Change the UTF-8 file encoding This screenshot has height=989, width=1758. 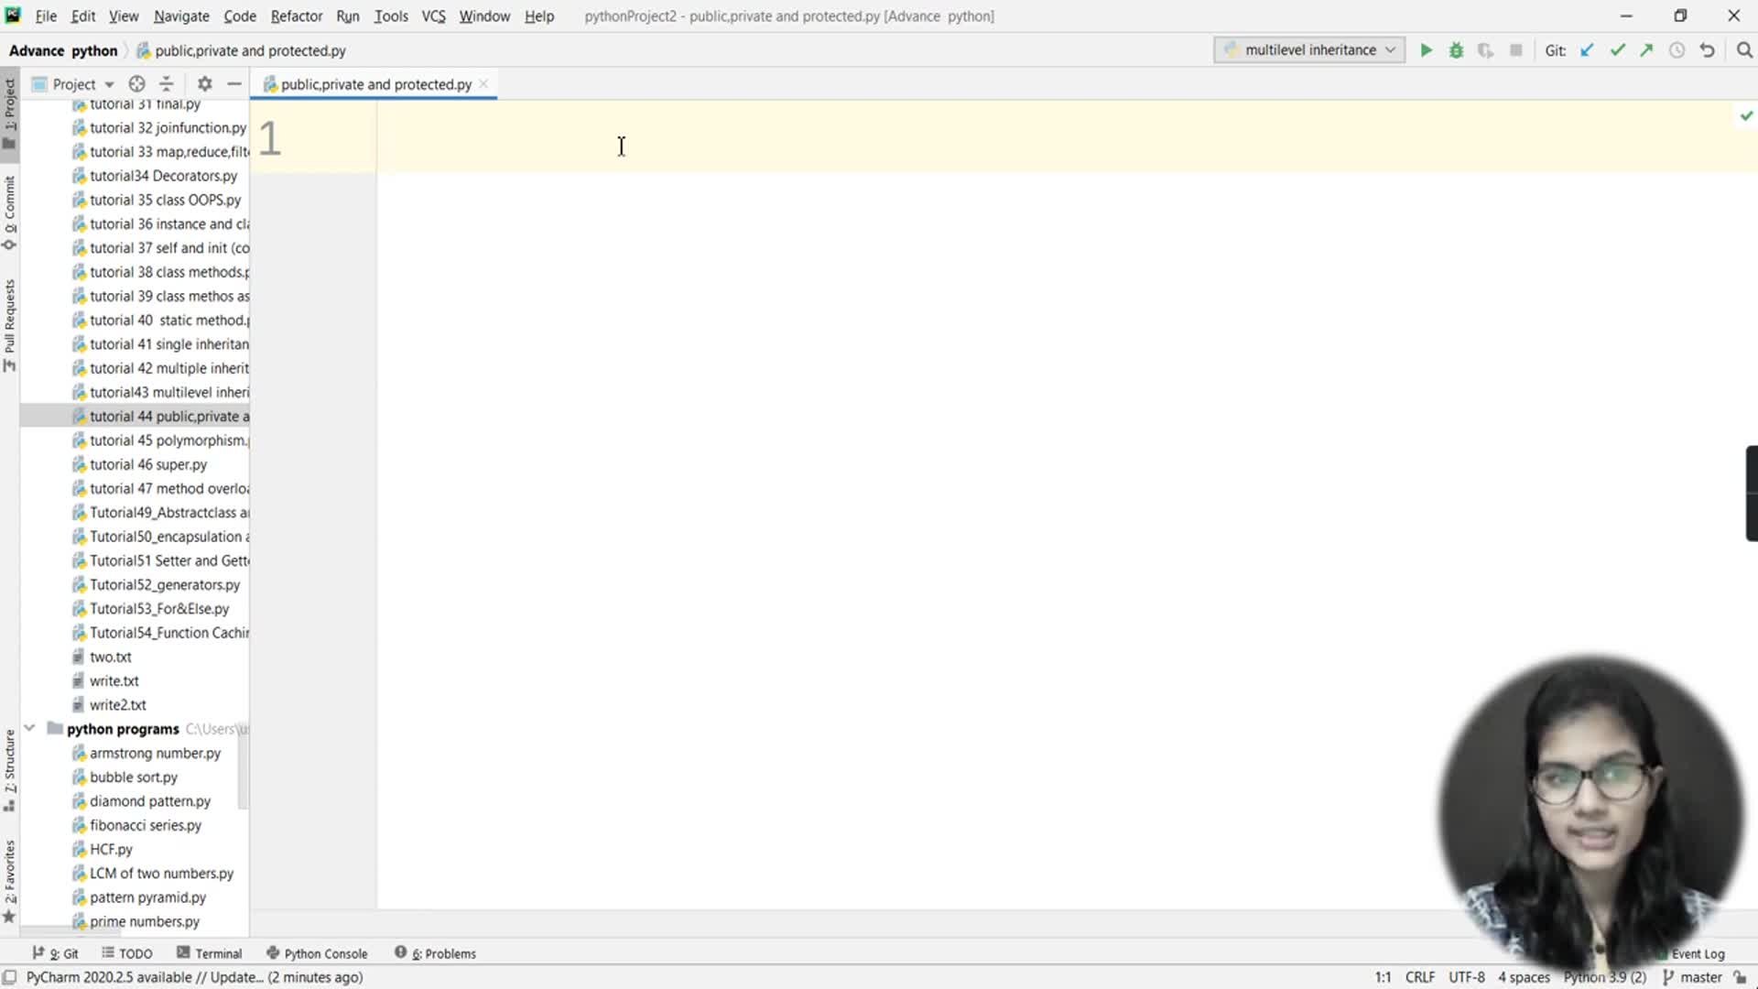(x=1467, y=977)
